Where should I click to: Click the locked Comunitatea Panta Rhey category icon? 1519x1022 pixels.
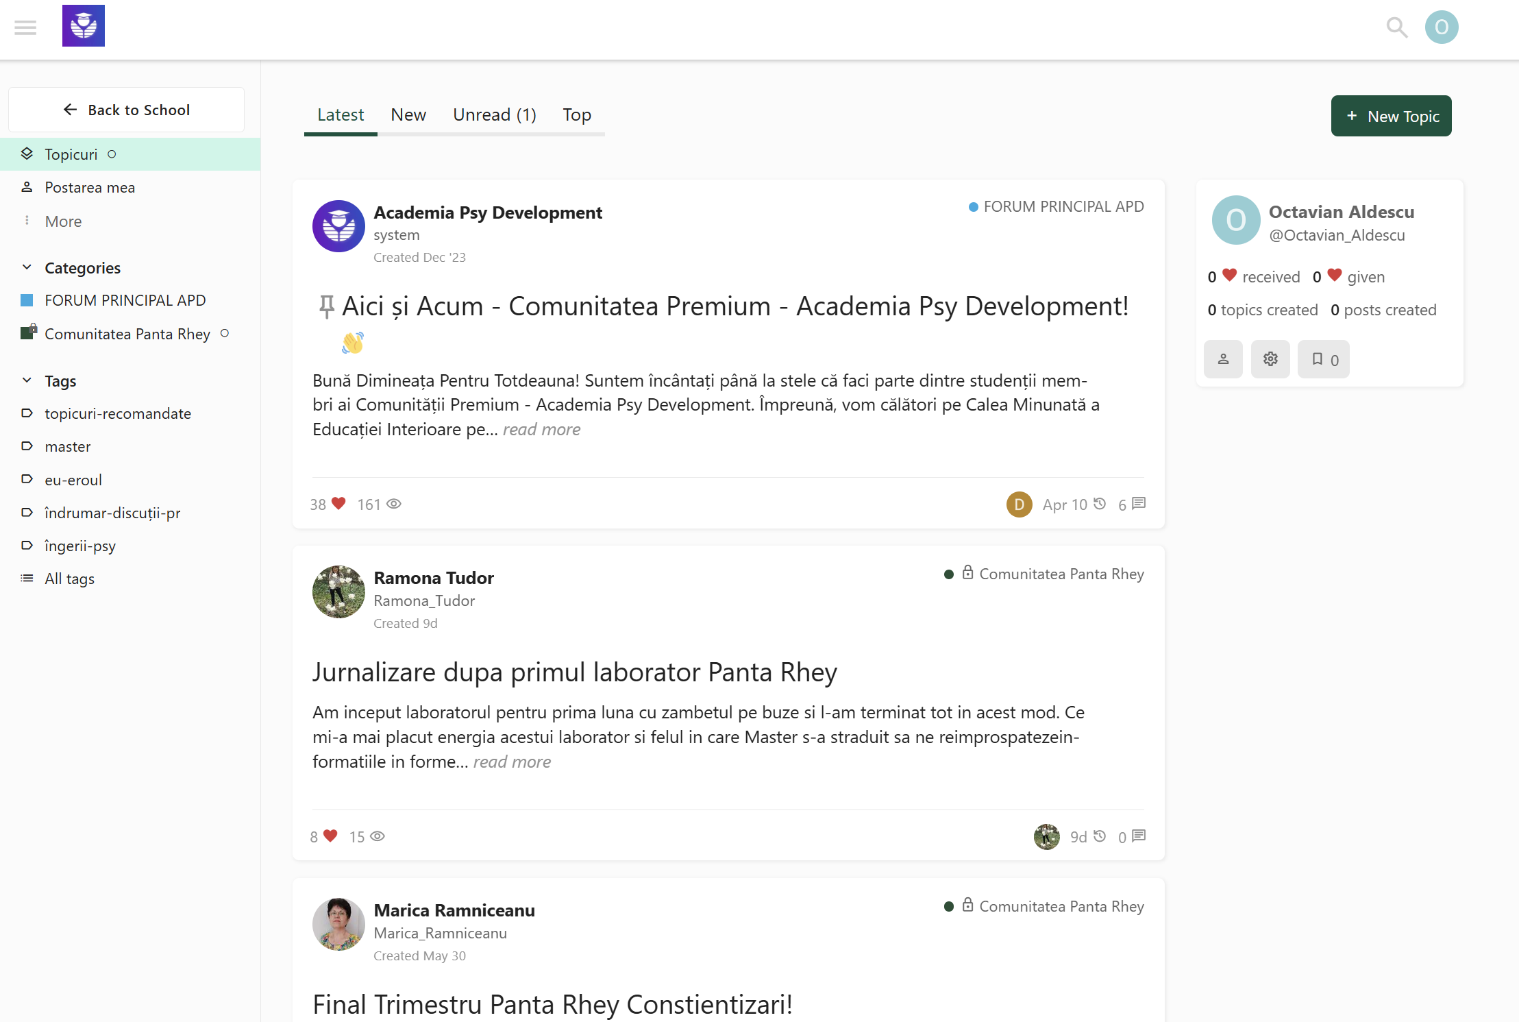coord(28,332)
